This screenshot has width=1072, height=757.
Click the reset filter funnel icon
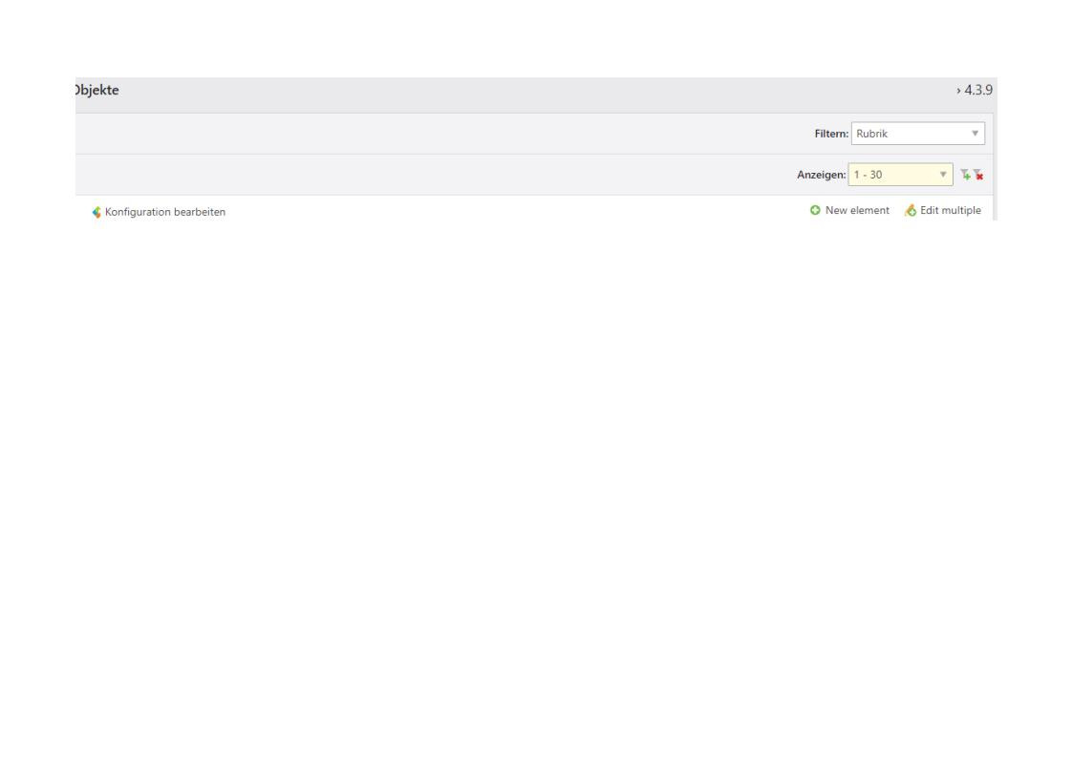pos(978,176)
